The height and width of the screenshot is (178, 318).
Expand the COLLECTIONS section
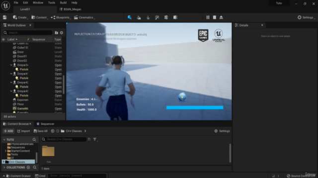click(4, 167)
